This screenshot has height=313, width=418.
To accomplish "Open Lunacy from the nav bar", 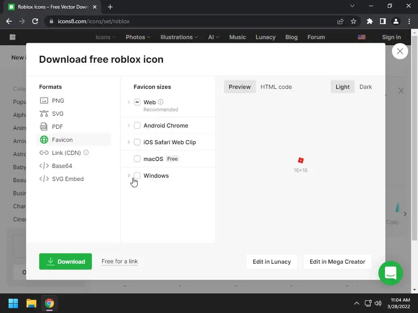I will pyautogui.click(x=265, y=37).
